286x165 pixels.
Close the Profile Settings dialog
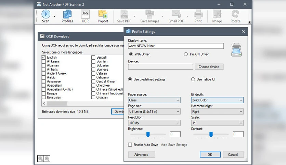tap(243, 31)
